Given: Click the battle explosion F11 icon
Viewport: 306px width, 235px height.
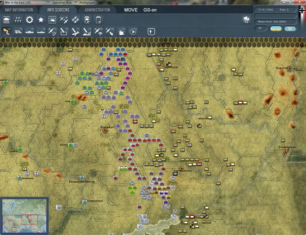Looking at the screenshot, I should click(x=121, y=32).
